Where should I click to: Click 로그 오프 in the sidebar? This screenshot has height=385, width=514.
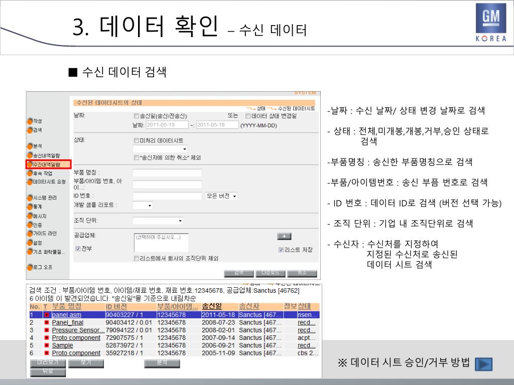pyautogui.click(x=43, y=267)
